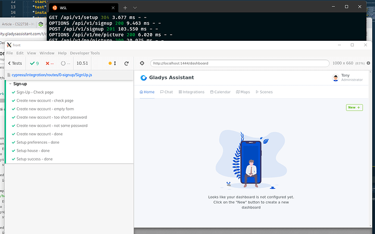Go back to Tests list
375x234 pixels.
(15, 63)
